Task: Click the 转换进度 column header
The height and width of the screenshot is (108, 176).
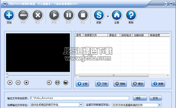Action: 159,35
